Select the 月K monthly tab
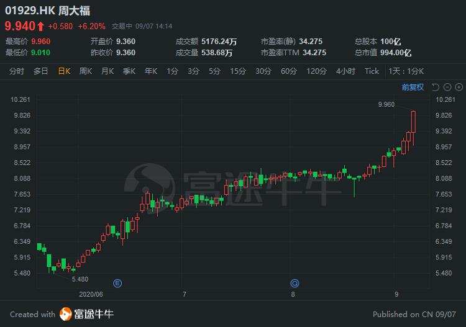466x327 pixels. pos(107,71)
